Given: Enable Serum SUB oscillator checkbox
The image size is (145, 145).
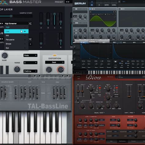Looking at the screenshot, I should [x=74, y=9].
